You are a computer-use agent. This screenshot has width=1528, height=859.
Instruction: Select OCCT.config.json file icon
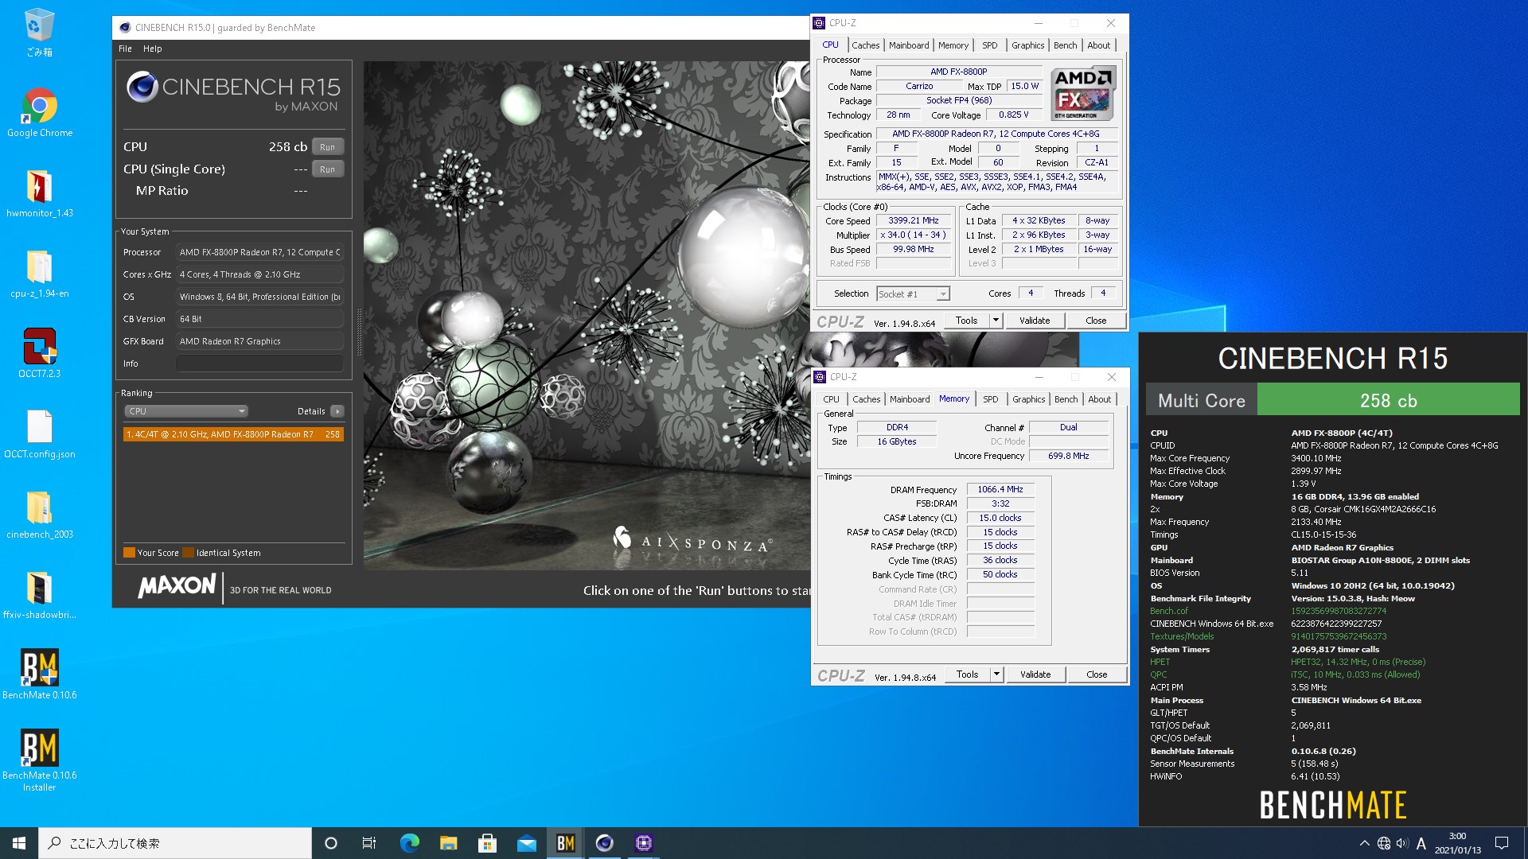[39, 434]
